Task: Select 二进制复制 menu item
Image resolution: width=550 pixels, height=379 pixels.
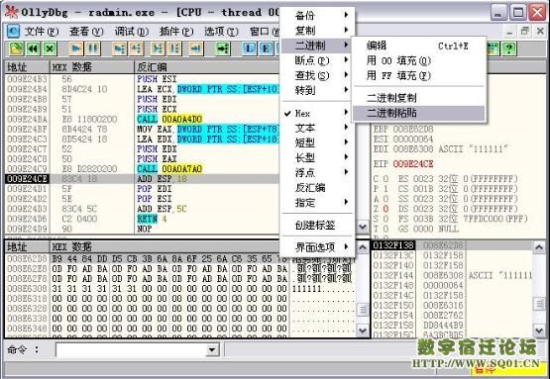Action: 419,98
